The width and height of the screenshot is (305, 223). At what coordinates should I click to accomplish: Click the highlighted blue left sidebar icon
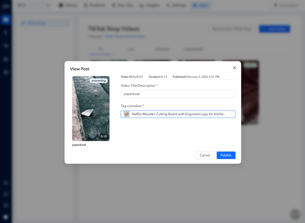(x=6, y=20)
